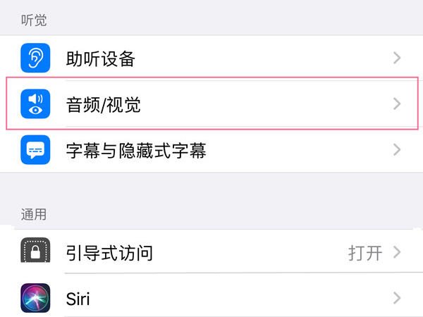Screen dimensions: 423x317
Task: Tap the speaker-and-eye 音频/视觉 icon
Action: pyautogui.click(x=35, y=104)
